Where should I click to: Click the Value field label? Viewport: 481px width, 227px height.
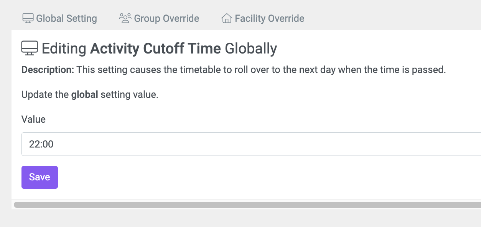[x=33, y=119]
